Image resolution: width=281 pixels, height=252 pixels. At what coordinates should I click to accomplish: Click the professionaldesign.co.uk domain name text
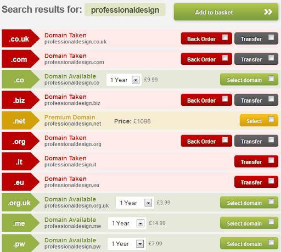click(76, 42)
